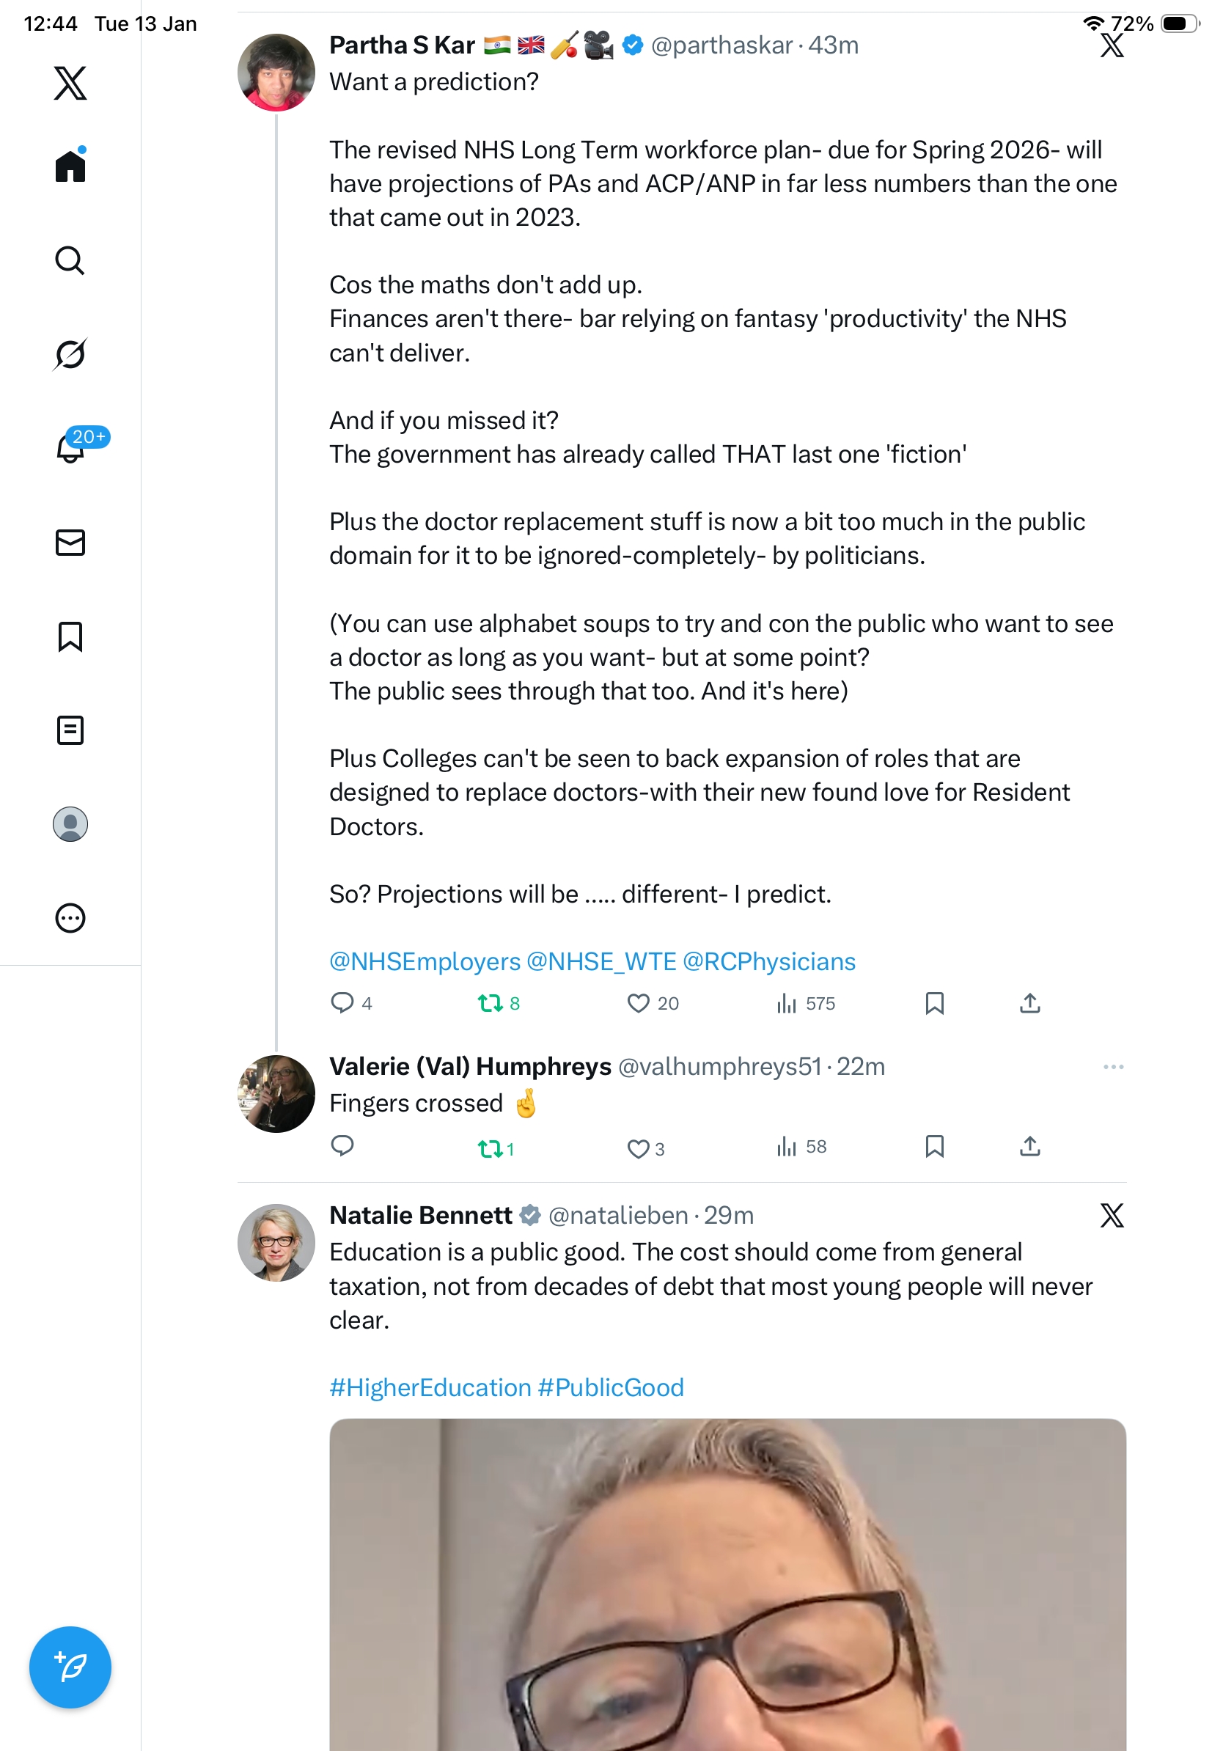The image size is (1223, 1751).
Task: Open the @NHSEmployers mention link
Action: pyautogui.click(x=425, y=962)
